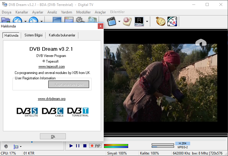Click the green-framed picture toolbar icon
Image resolution: width=228 pixels, height=156 pixels.
click(x=92, y=20)
